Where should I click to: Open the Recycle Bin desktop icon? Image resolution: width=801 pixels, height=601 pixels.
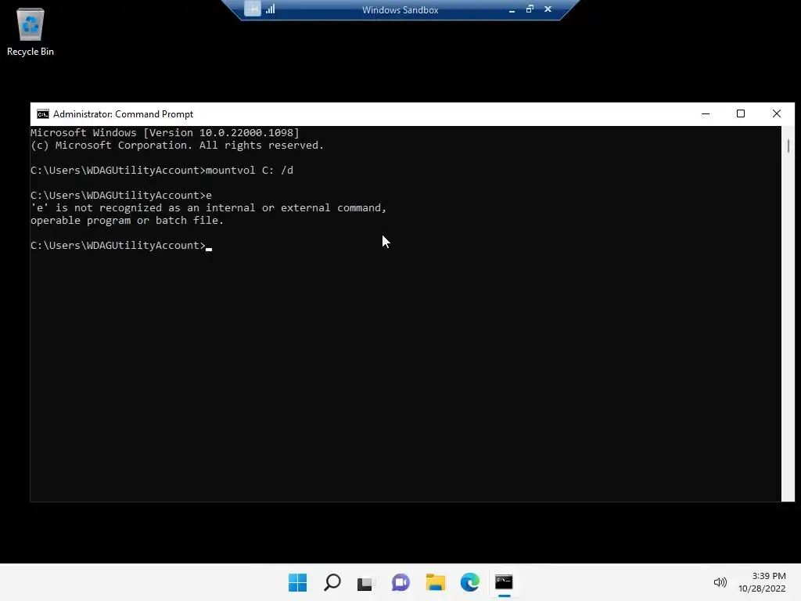(x=31, y=31)
